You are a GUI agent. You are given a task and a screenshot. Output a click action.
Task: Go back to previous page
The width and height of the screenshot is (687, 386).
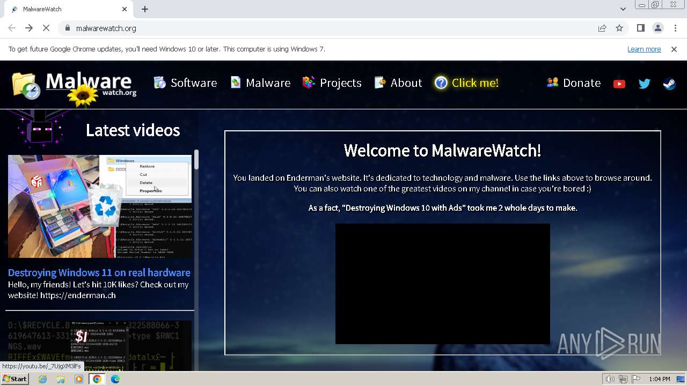(x=12, y=28)
